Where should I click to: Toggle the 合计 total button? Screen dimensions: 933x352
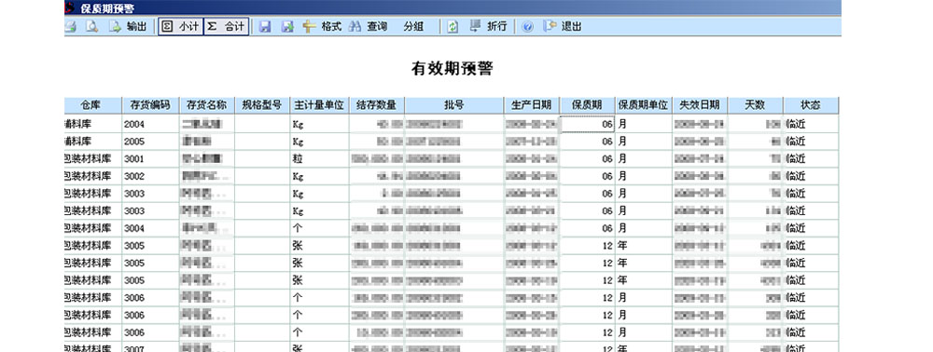[x=226, y=27]
